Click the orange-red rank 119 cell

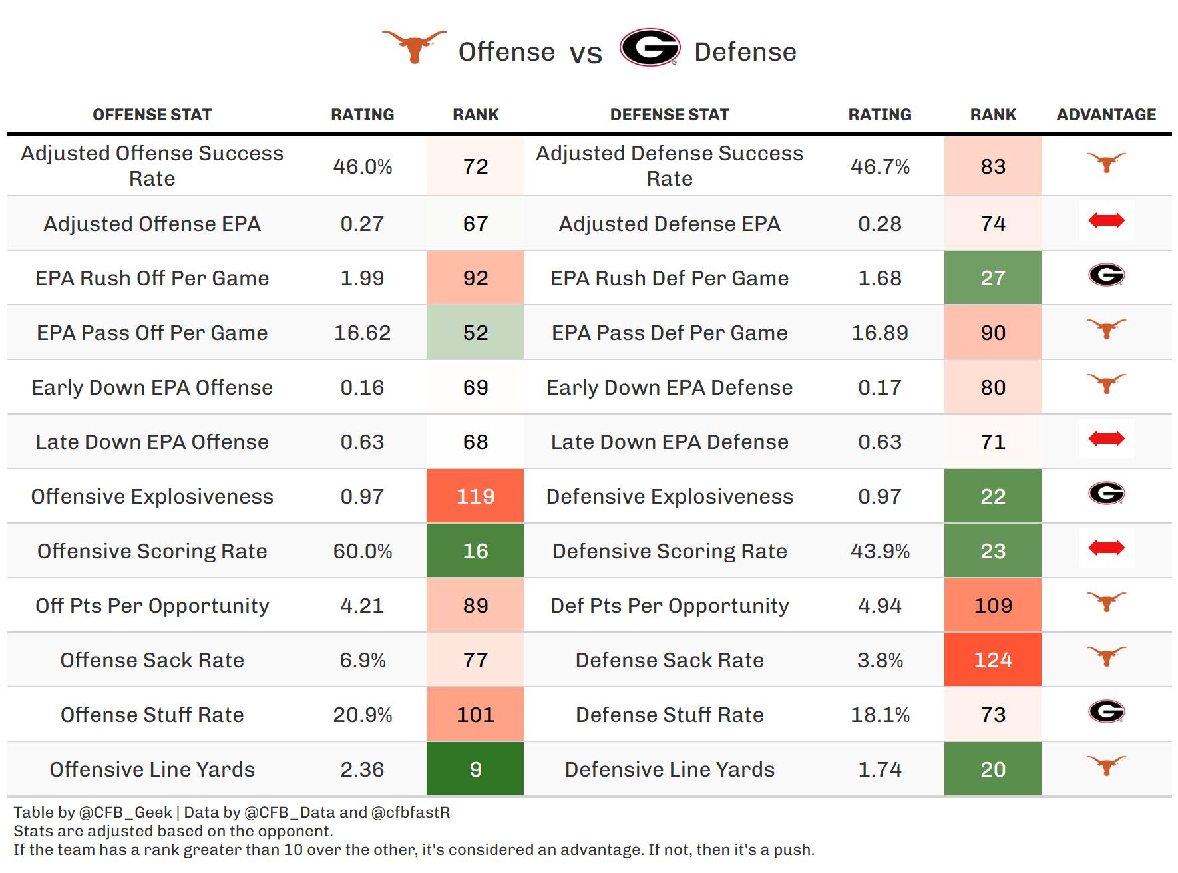pyautogui.click(x=475, y=496)
